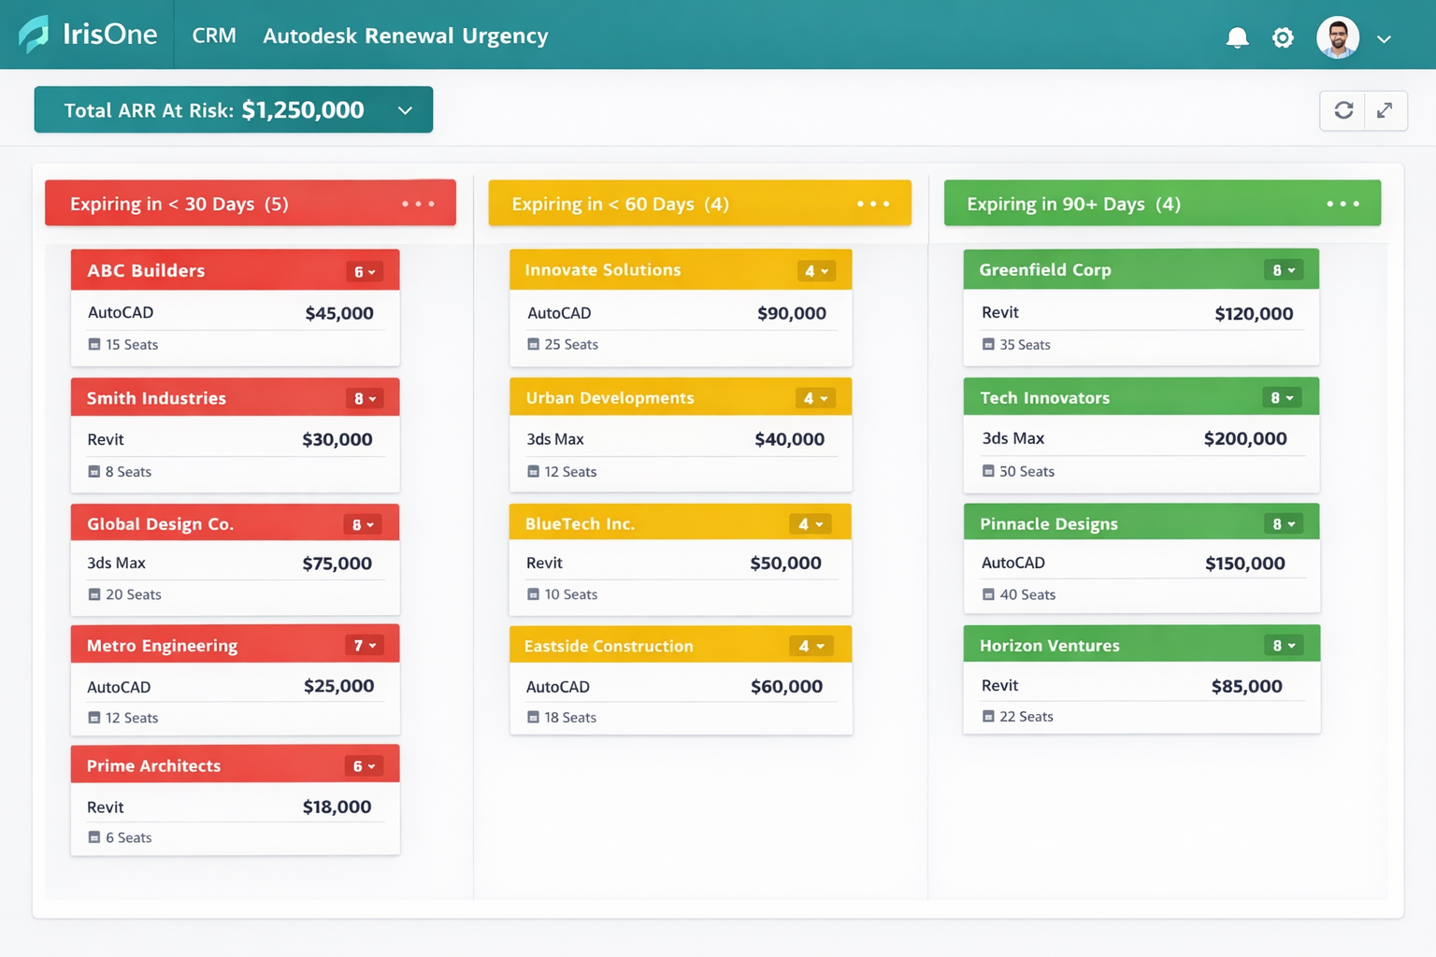Click the seats icon on Tech Innovators card
Screen dimensions: 1436x957
pyautogui.click(x=988, y=471)
